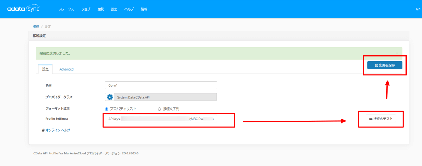Screen dimensions: 422x166
Task: Click the 接続のテスト button
Action: [x=381, y=119]
